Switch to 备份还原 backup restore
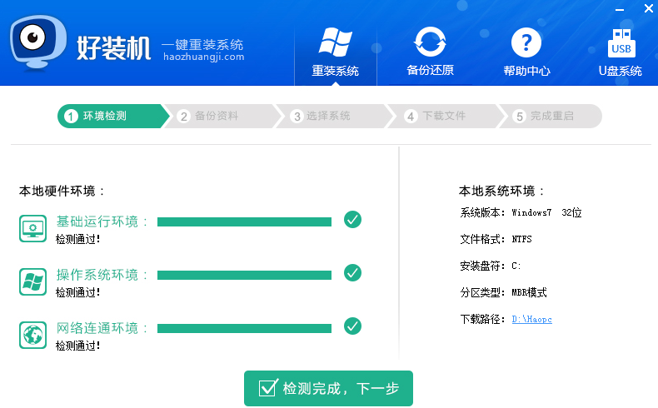658x408 pixels. point(430,52)
